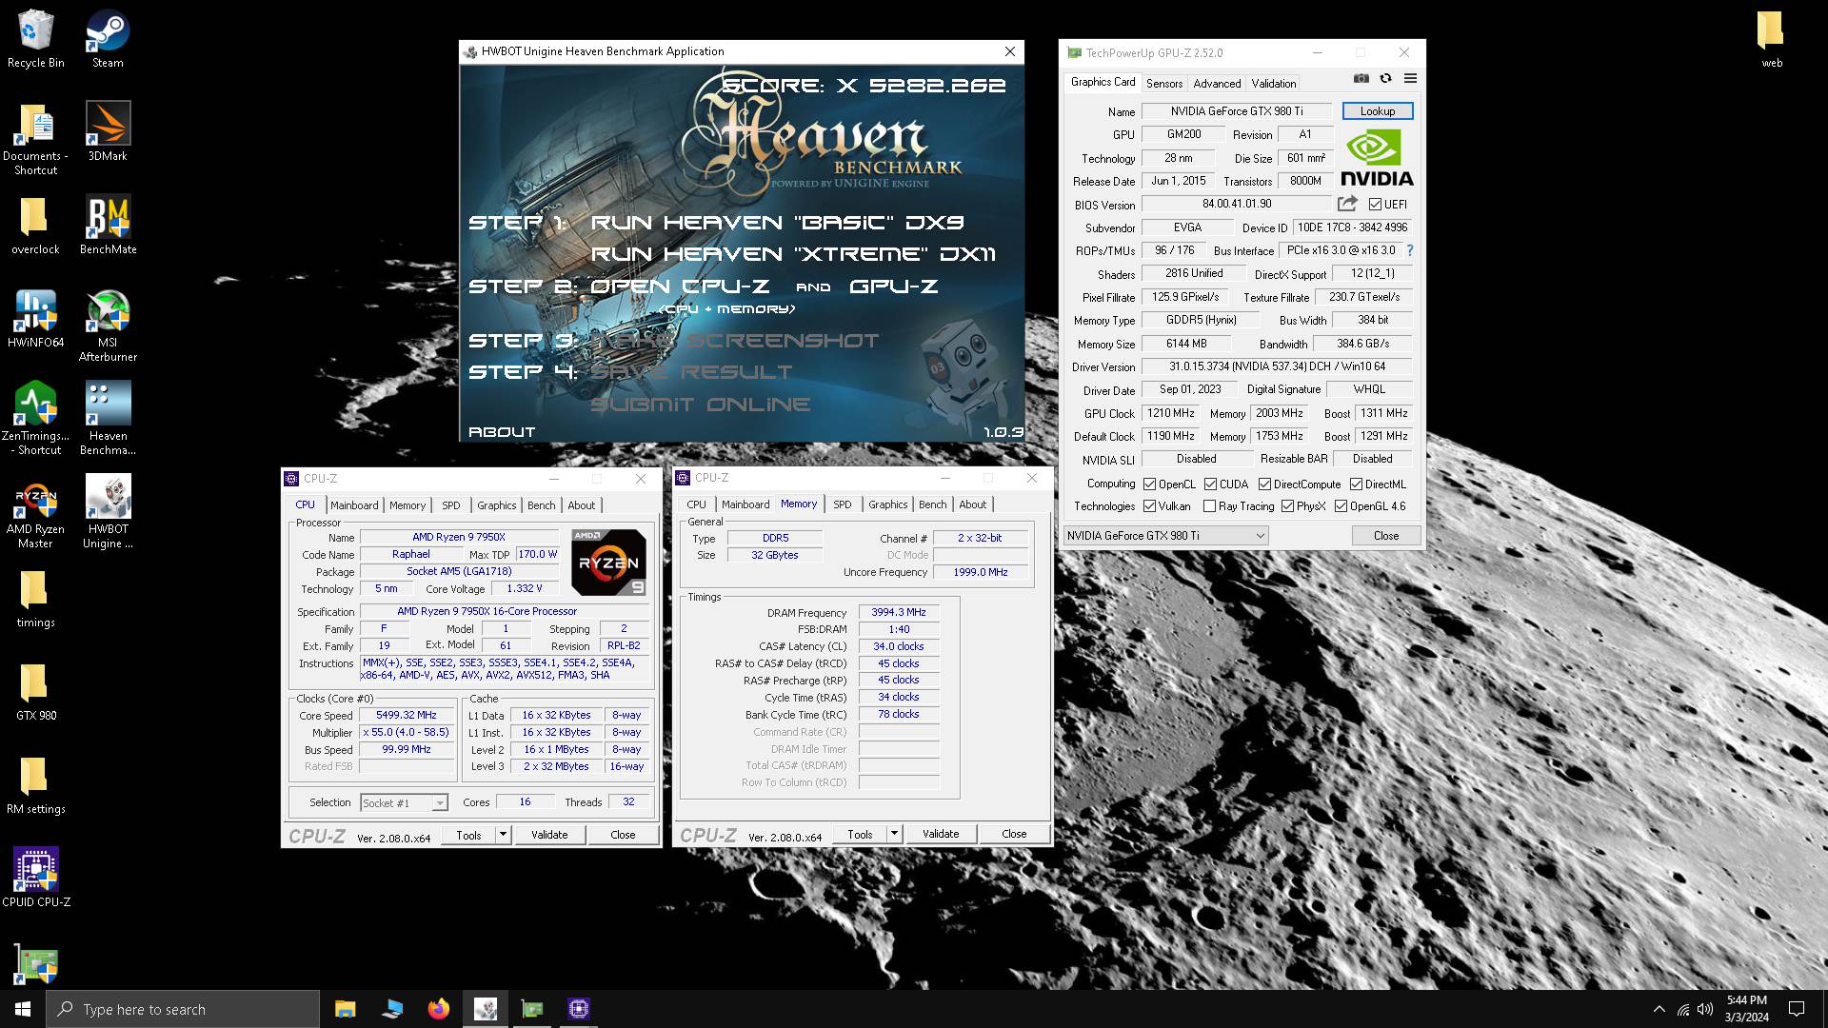Toggle the OpenCL checkbox
1828x1028 pixels.
pos(1149,484)
